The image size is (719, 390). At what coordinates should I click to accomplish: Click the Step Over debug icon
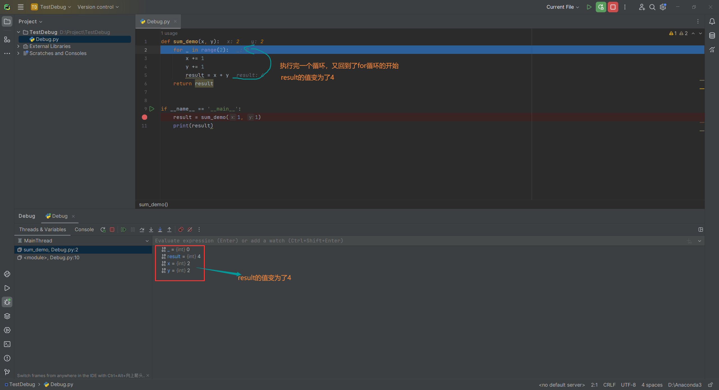pos(142,230)
